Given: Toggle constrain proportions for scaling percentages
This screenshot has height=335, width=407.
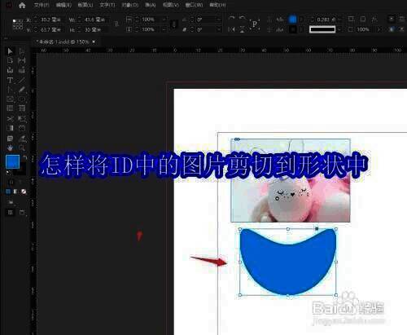Looking at the screenshot, I should click(x=174, y=24).
